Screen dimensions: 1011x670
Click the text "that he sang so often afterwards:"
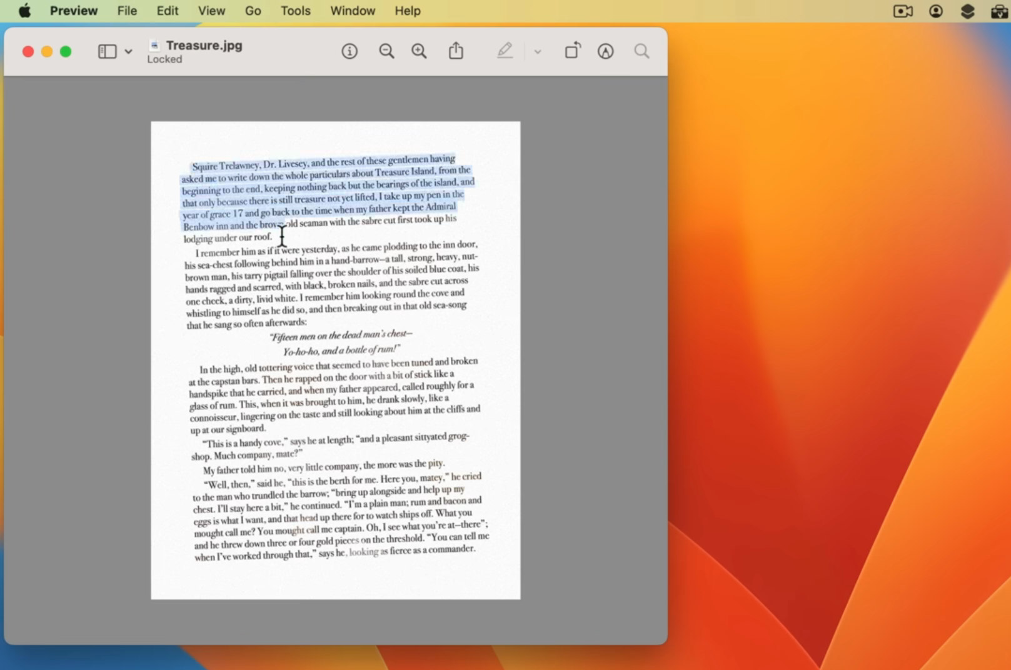point(247,324)
